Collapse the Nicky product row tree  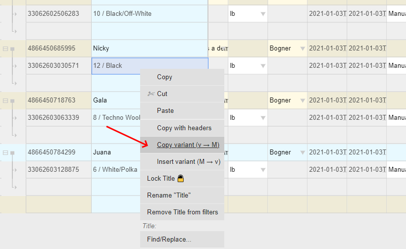click(x=5, y=49)
